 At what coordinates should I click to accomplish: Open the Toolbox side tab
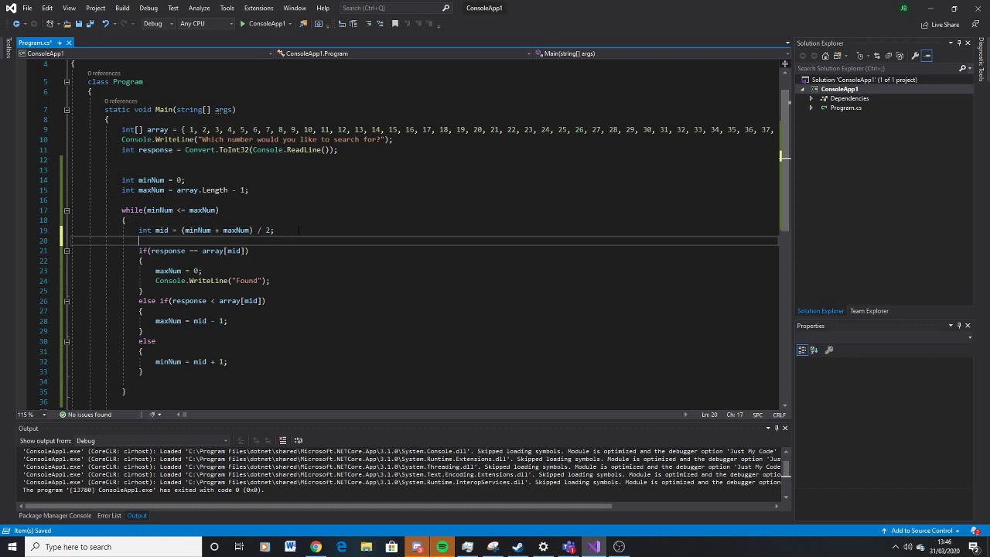(9, 48)
